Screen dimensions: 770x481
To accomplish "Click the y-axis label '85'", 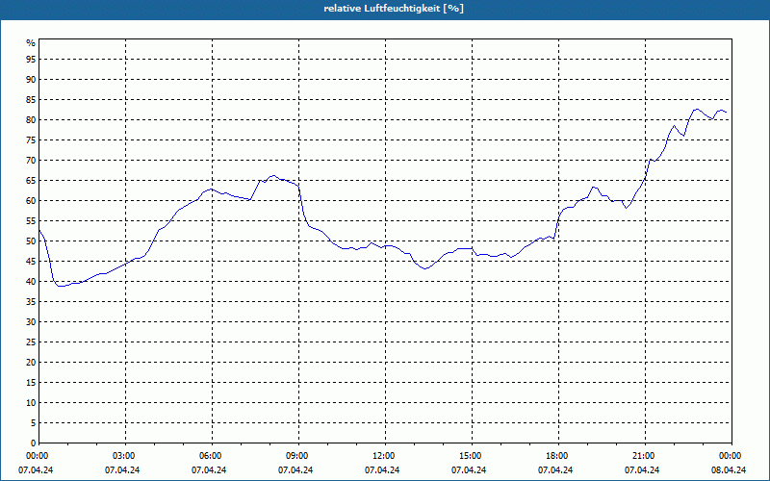I will (31, 100).
